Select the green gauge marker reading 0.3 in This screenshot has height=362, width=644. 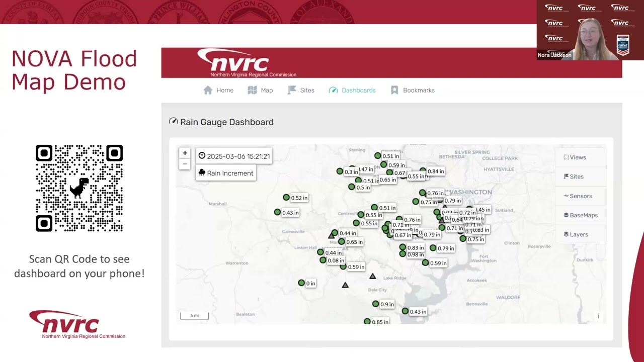pos(340,171)
